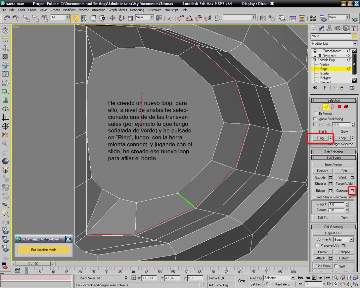The height and width of the screenshot is (288, 360).
Task: Activate the Select Object arrow tool
Action: pos(75,18)
